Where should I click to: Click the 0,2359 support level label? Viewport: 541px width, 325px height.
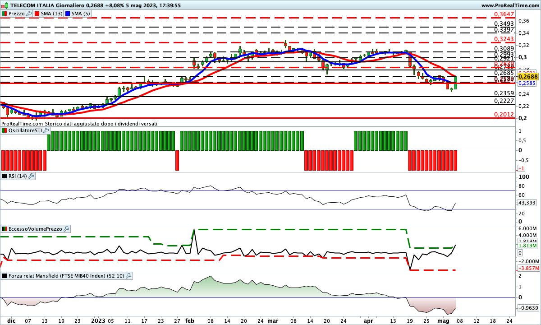pos(504,93)
